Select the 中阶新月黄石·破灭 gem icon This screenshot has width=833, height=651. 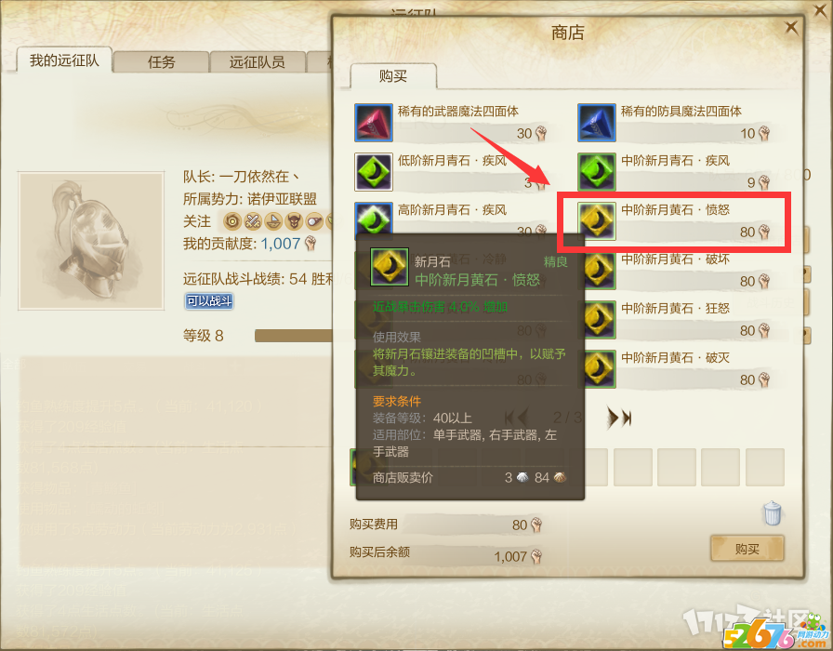pyautogui.click(x=600, y=369)
